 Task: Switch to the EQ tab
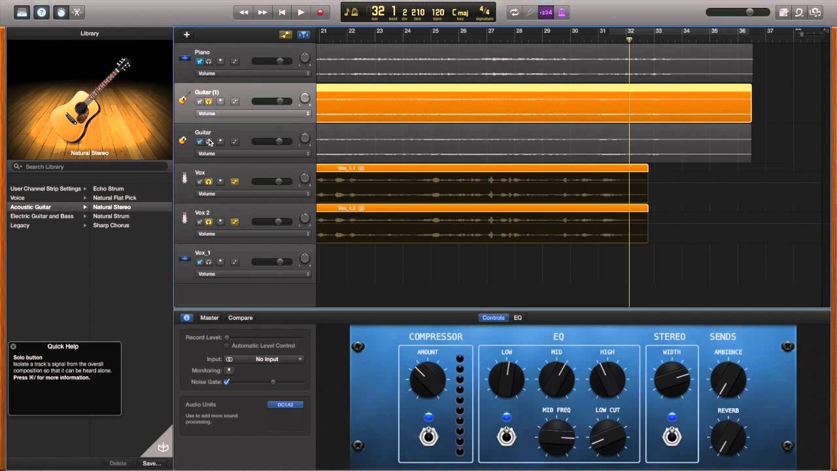517,318
